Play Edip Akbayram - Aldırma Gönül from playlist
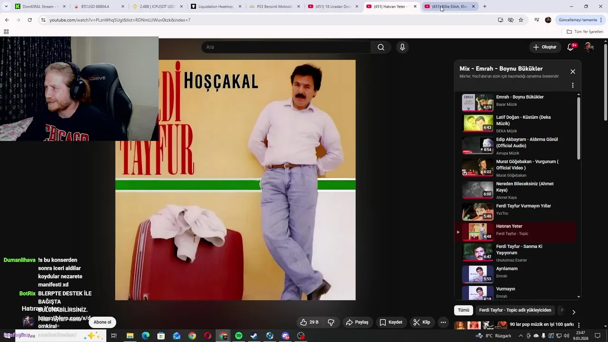608x342 pixels. (515, 146)
